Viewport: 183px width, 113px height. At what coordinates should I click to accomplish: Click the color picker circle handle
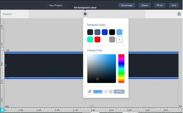click(x=98, y=79)
